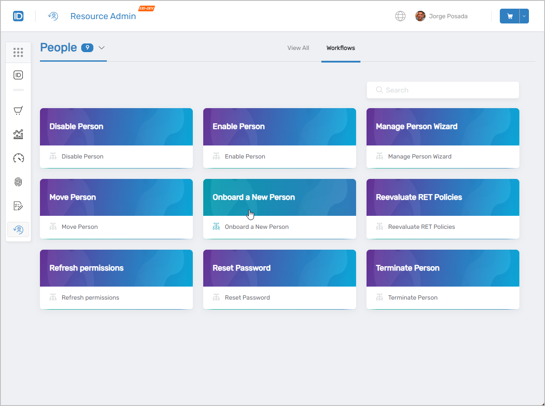545x406 pixels.
Task: Select the Workflows tab
Action: 340,48
